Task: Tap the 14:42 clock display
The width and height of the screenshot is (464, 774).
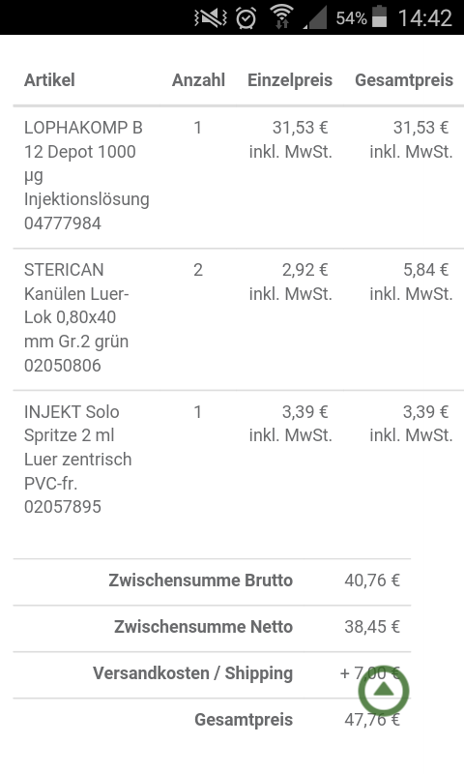Action: [x=424, y=18]
